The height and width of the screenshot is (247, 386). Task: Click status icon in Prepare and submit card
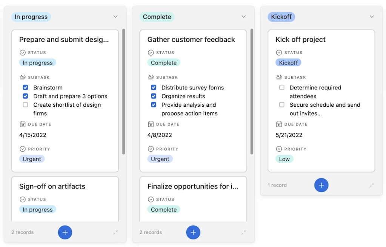(23, 53)
